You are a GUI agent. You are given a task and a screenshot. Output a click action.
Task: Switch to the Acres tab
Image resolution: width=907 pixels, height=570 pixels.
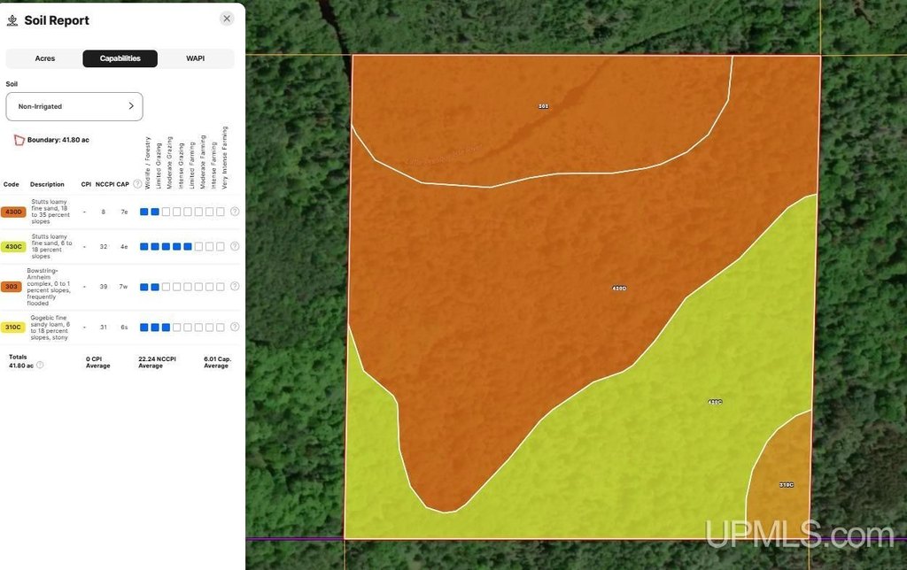[x=44, y=58]
